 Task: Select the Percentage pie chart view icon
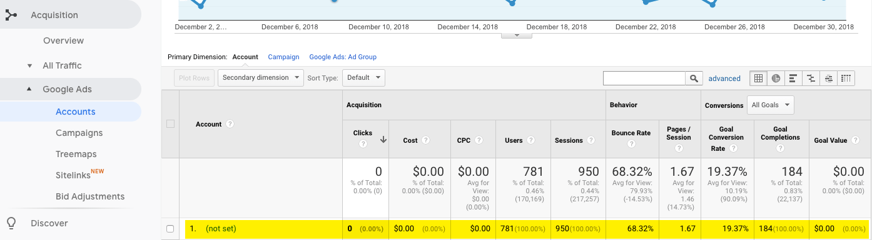[x=776, y=78]
